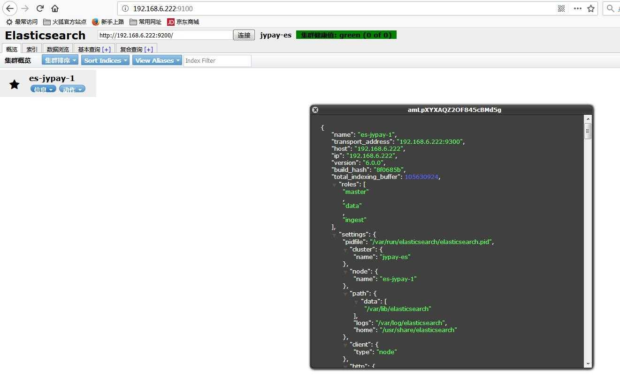
Task: Open the 信息 dropdown for es-jypay-1
Action: [43, 89]
